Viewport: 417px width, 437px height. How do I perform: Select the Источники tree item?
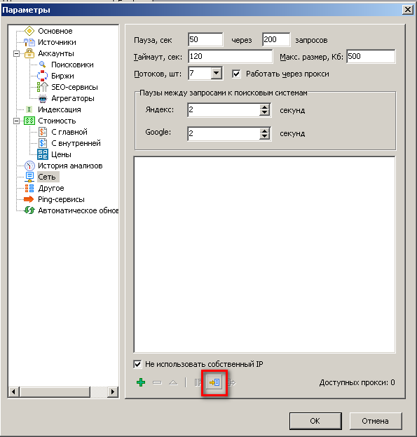[57, 42]
